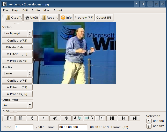
Task: Click the window shade (roll-up) button
Action: click(136, 4)
